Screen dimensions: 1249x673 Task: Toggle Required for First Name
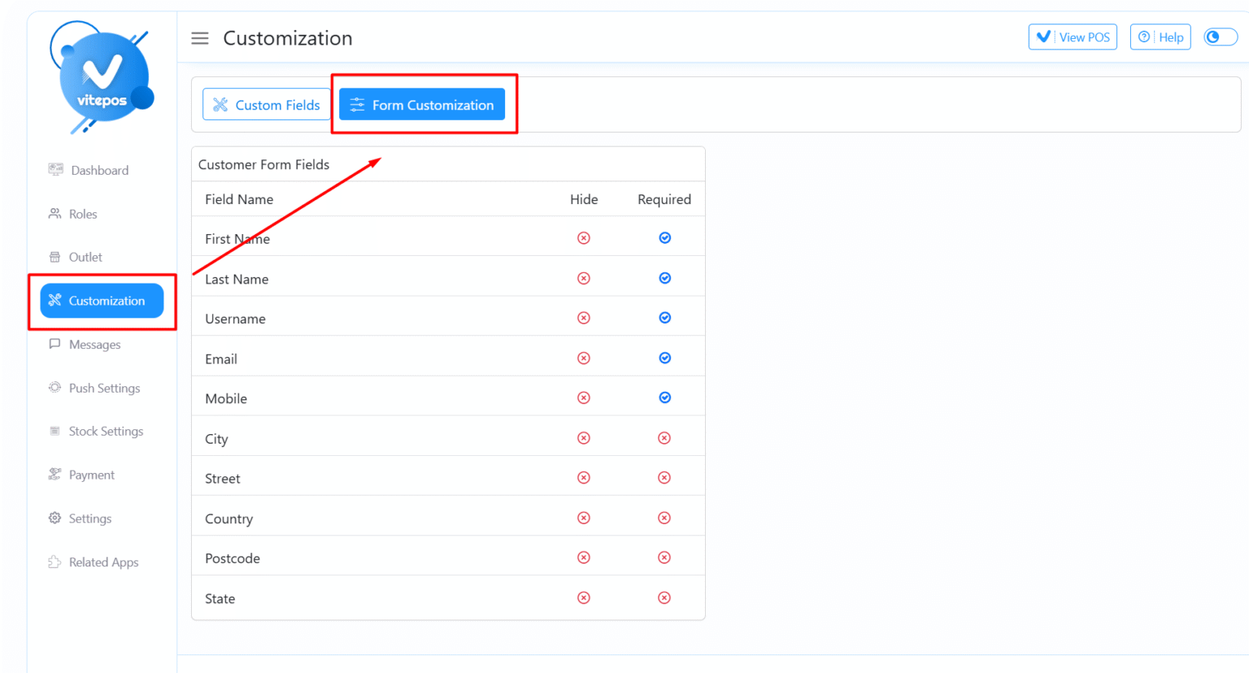(665, 238)
